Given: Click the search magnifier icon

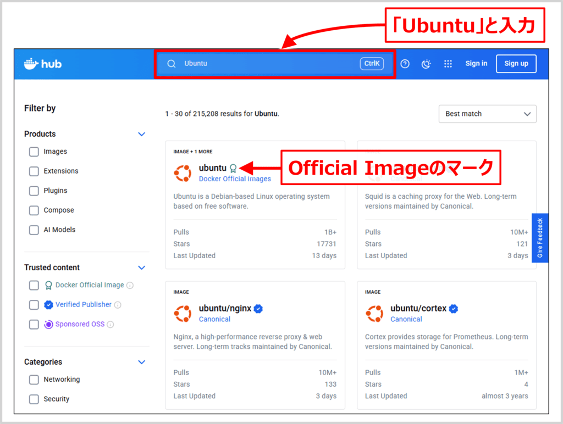Looking at the screenshot, I should pos(171,63).
